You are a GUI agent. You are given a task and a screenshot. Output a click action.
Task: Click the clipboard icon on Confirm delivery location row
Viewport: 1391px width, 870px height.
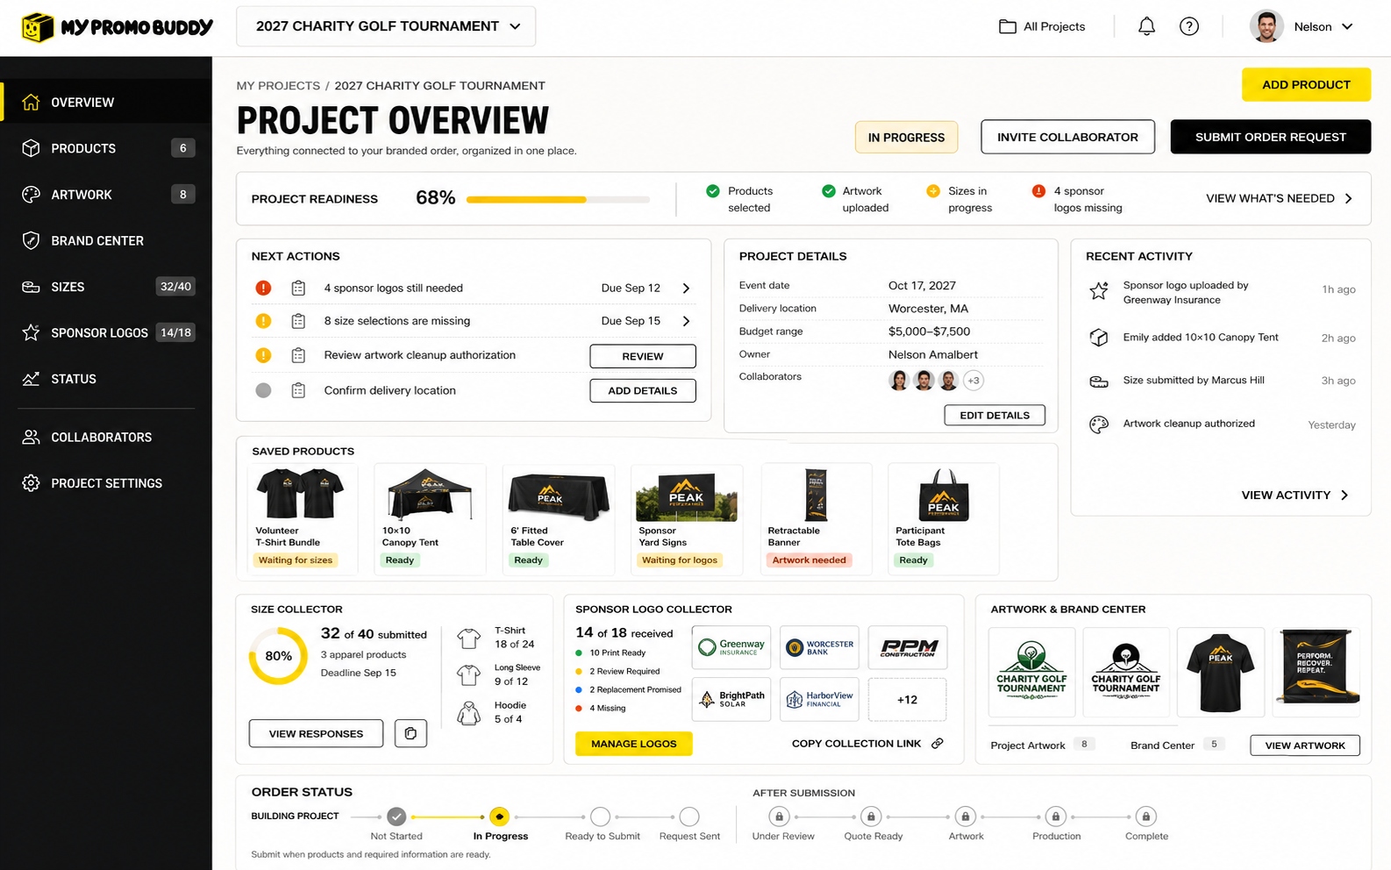tap(298, 390)
